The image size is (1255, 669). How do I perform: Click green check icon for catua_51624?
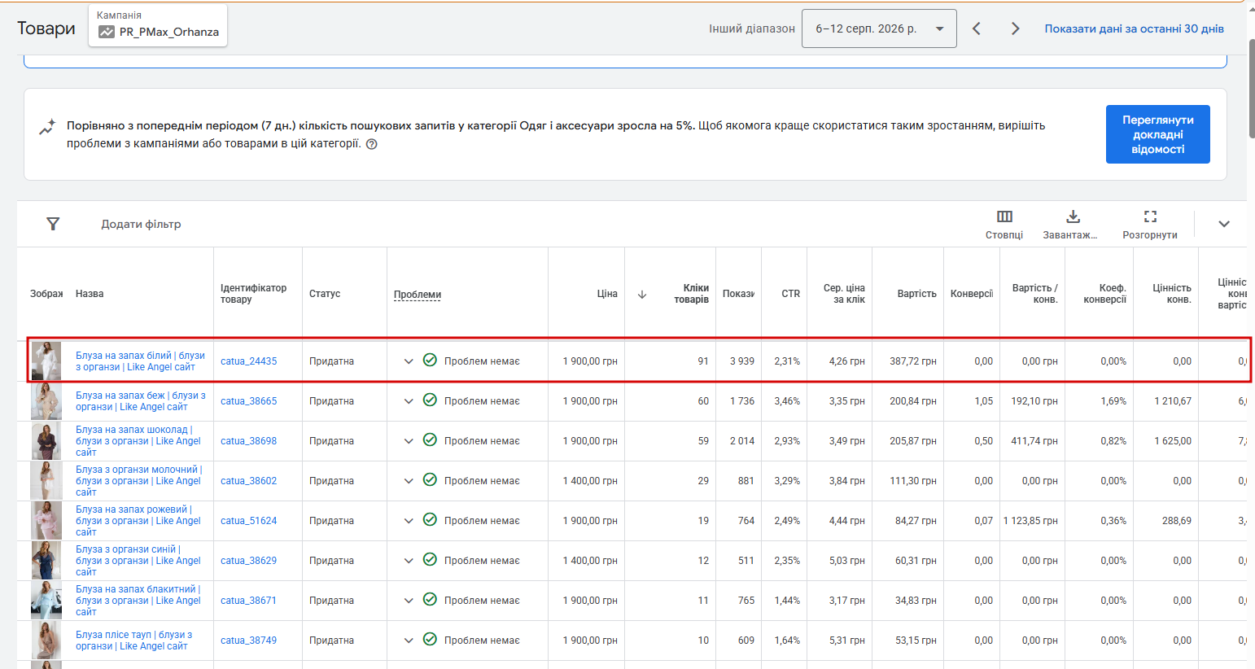tap(430, 519)
